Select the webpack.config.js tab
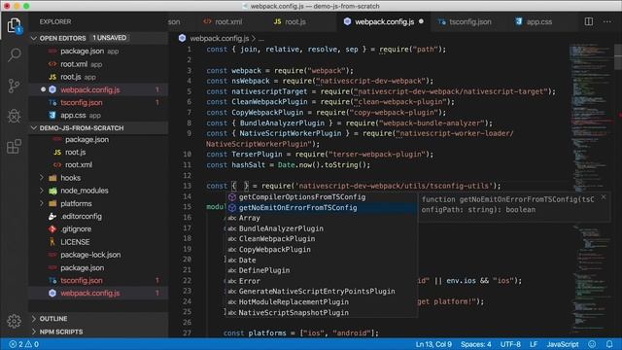This screenshot has width=622, height=350. (x=383, y=21)
